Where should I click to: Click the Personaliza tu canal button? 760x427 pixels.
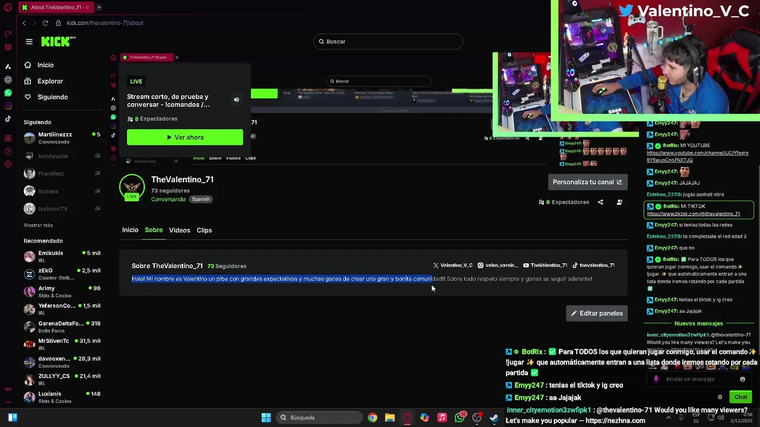pyautogui.click(x=587, y=182)
